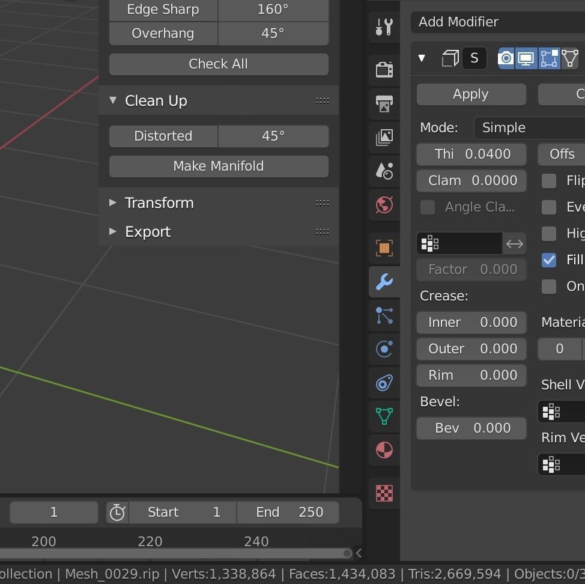Image resolution: width=585 pixels, height=584 pixels.
Task: Open the Object Constraints tab
Action: point(384,383)
